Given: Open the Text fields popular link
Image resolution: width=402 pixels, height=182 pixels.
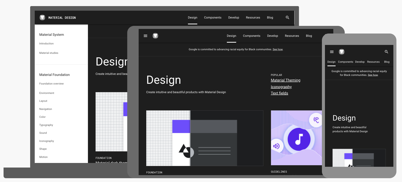Looking at the screenshot, I should coord(279,93).
